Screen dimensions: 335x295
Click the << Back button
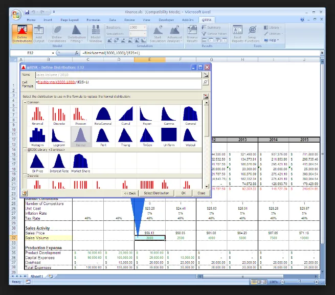130,193
